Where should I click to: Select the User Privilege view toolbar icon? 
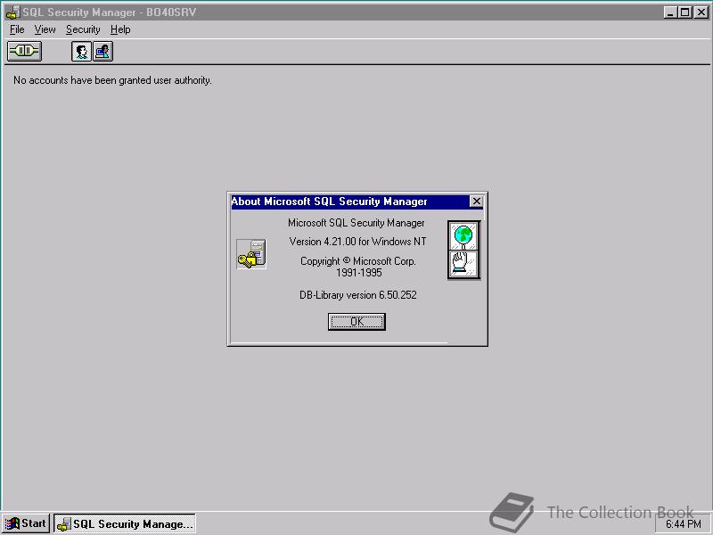(81, 51)
